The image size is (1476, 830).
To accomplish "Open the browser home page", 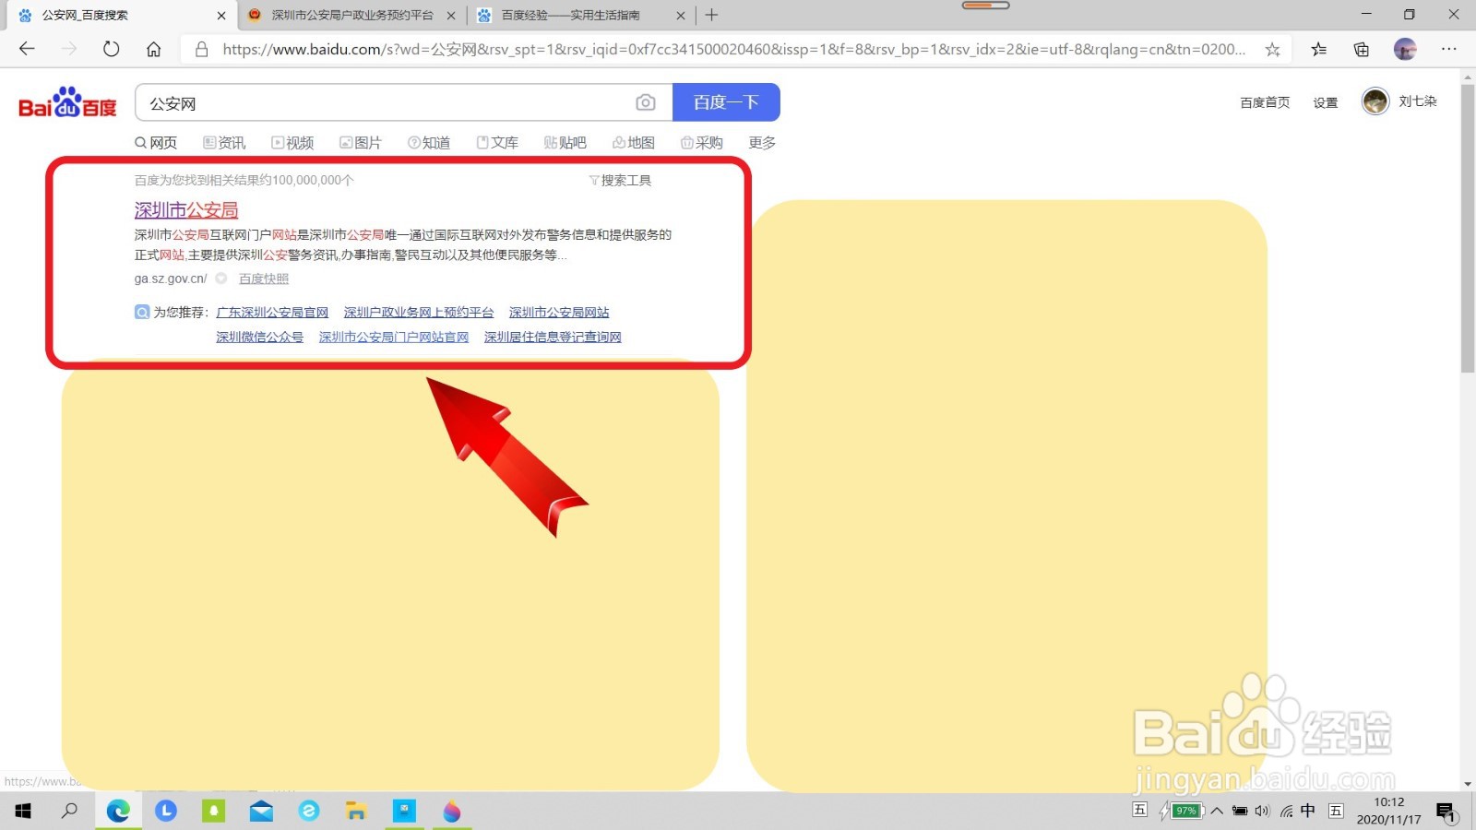I will pyautogui.click(x=153, y=49).
